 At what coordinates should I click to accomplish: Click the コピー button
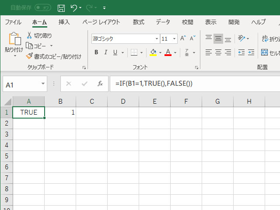36,46
